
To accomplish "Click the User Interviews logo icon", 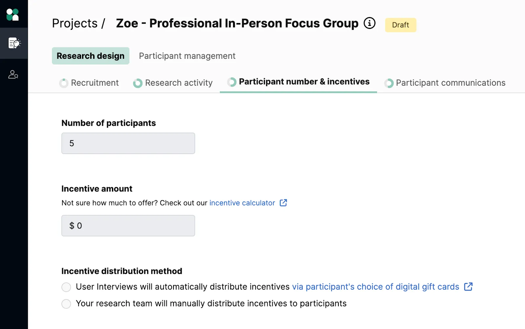I will pos(13,14).
